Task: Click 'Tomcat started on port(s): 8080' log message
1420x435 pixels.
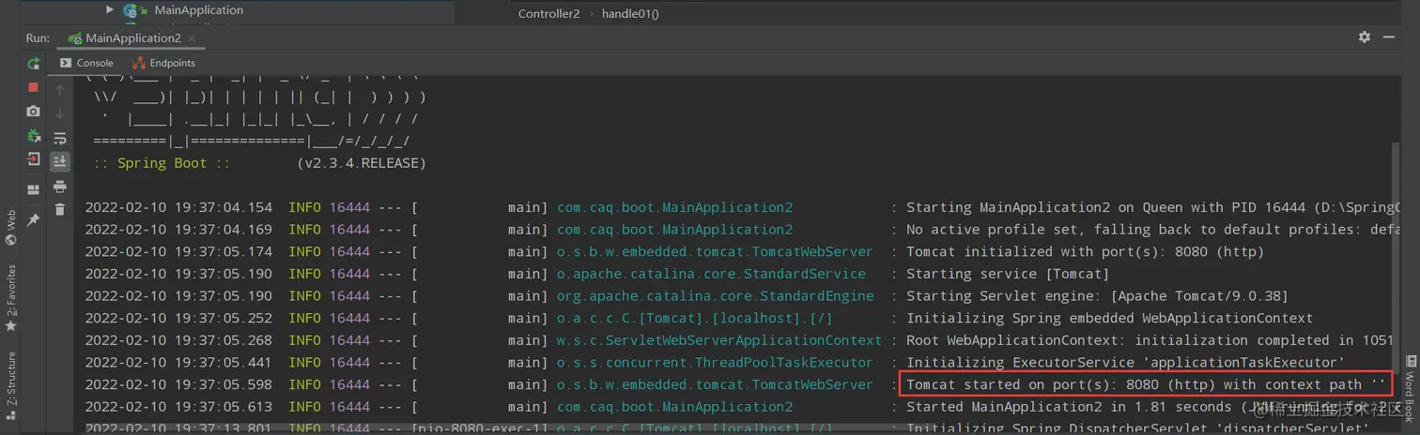Action: [x=1146, y=384]
